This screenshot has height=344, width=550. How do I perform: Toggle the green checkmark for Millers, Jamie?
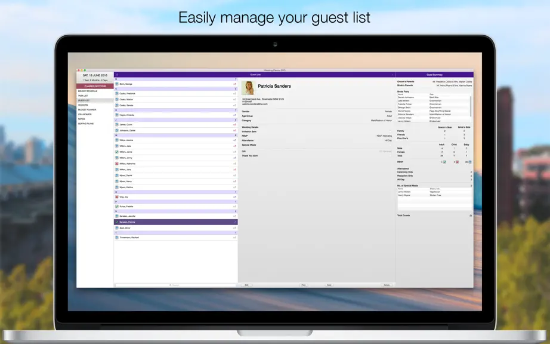117,152
